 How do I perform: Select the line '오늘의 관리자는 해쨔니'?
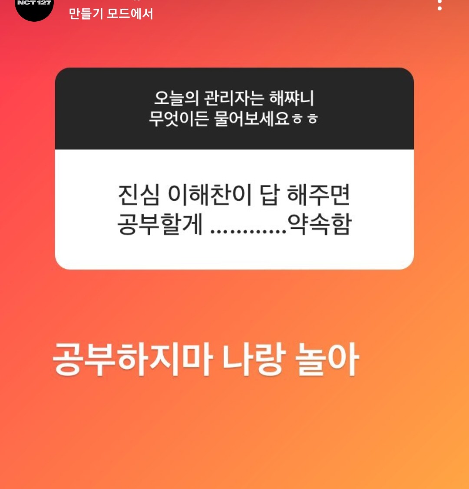pyautogui.click(x=234, y=98)
